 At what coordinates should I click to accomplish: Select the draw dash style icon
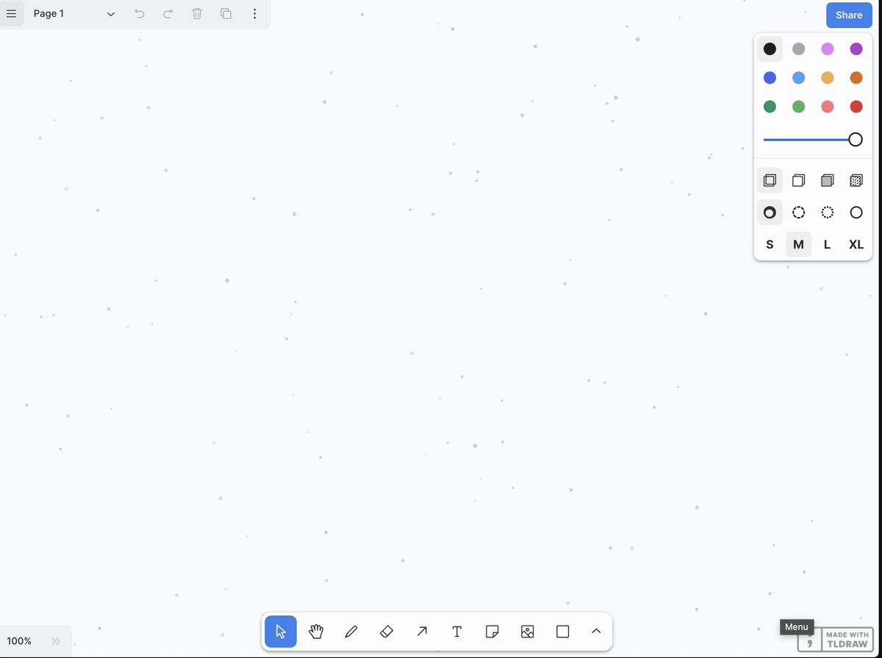click(x=770, y=212)
